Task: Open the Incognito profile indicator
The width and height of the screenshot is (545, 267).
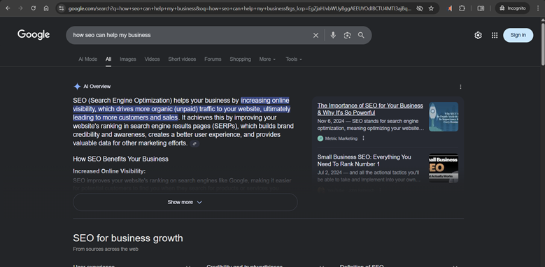Action: 512,8
